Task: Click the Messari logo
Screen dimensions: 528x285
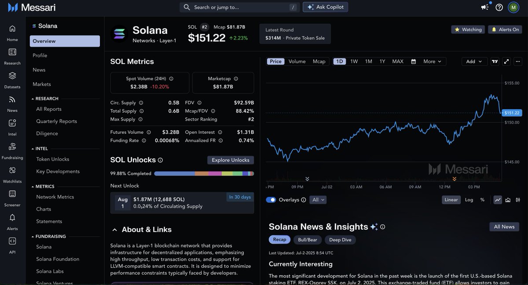Action: point(32,7)
